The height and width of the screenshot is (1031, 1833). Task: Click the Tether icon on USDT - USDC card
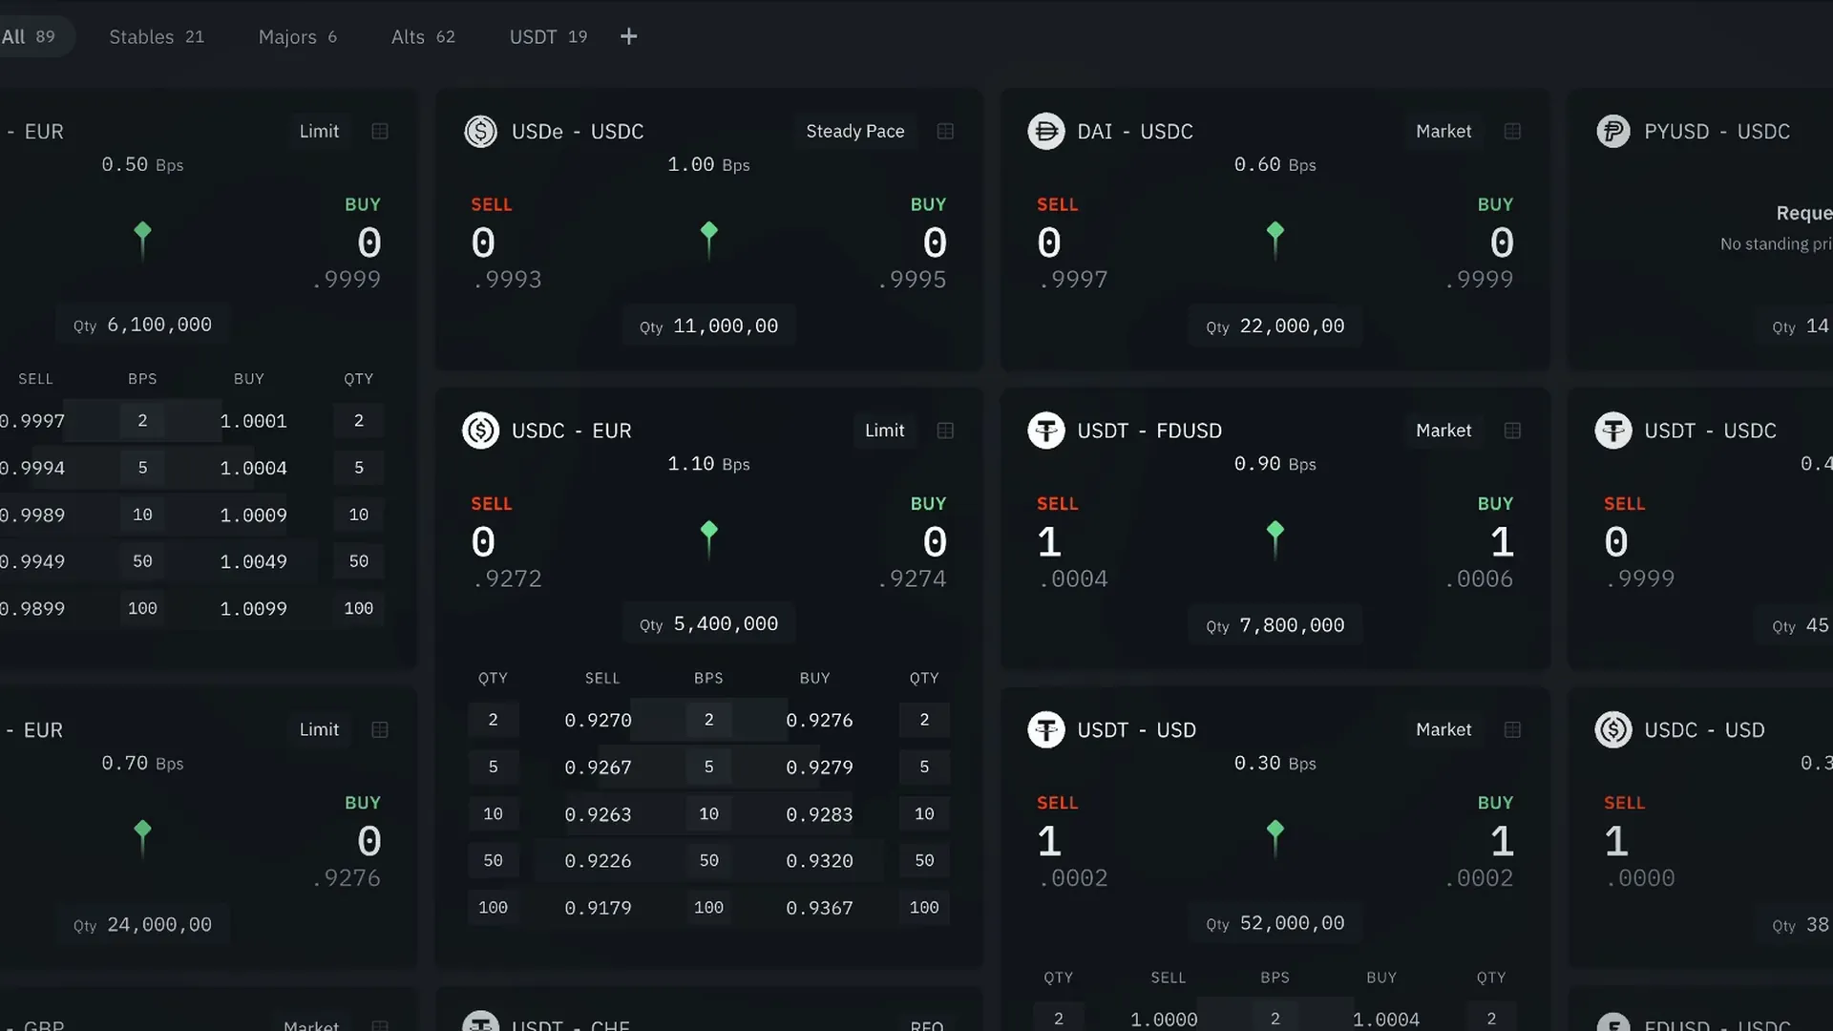pos(1613,431)
